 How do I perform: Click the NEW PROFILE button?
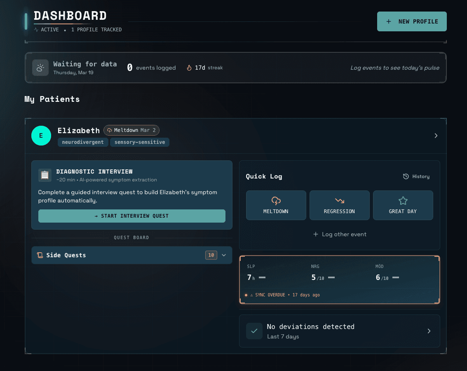[x=411, y=21]
